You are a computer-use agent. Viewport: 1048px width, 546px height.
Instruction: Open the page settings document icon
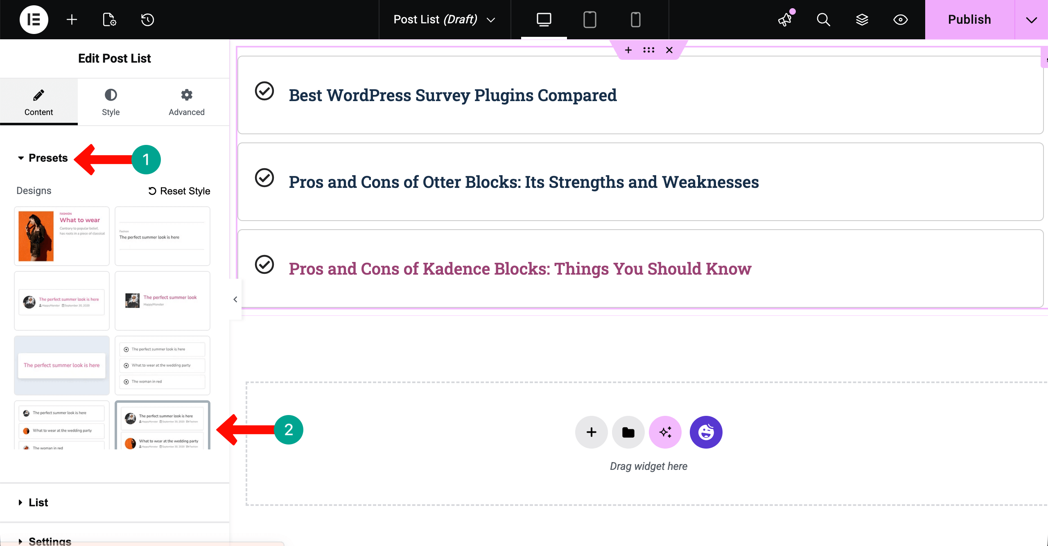109,20
